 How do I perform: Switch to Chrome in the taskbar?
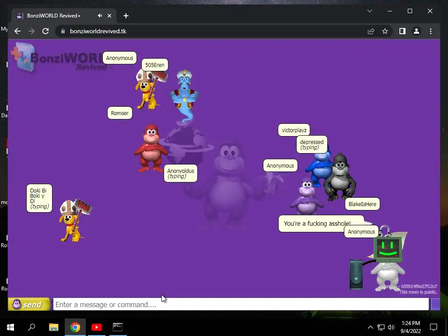click(x=75, y=327)
